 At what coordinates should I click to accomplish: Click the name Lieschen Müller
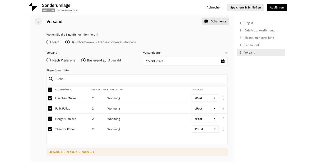(66, 98)
